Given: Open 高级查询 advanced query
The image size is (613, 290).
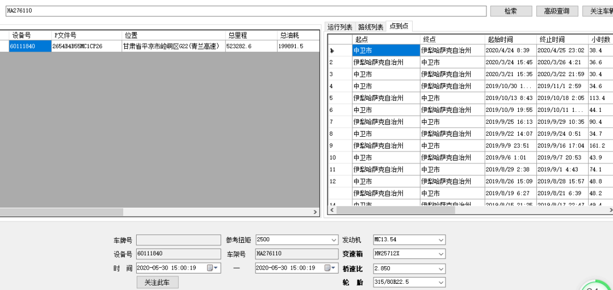Looking at the screenshot, I should [557, 11].
